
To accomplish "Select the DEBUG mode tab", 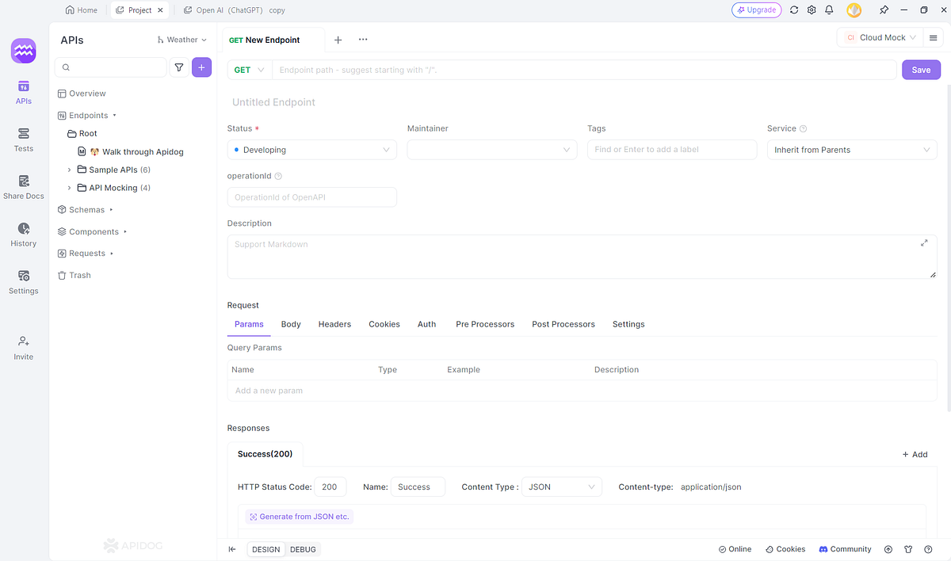I will click(303, 549).
